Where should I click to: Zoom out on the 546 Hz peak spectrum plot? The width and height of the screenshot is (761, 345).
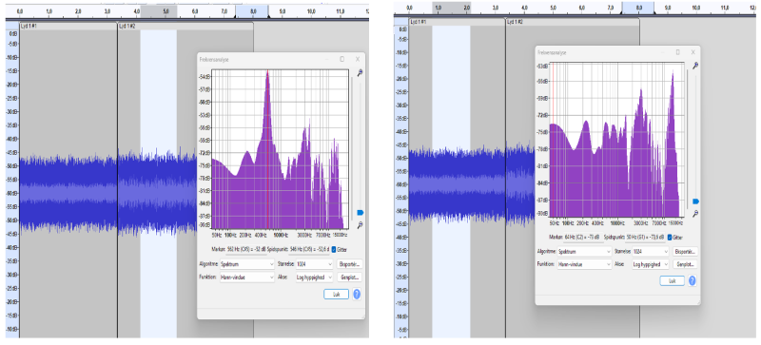360,224
